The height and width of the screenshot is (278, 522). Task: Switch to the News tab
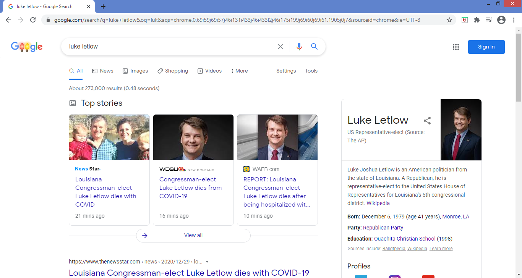(103, 71)
